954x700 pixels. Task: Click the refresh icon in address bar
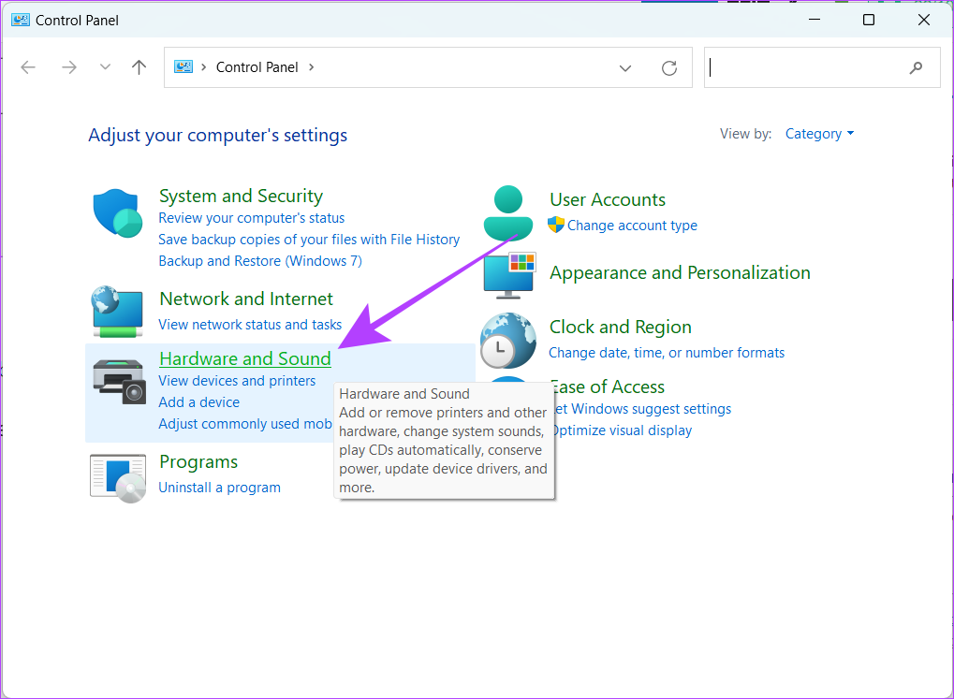coord(668,66)
